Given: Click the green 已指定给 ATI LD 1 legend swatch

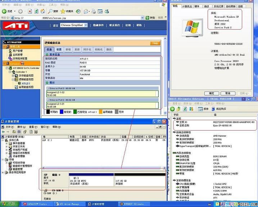Looking at the screenshot, I should (75, 112).
